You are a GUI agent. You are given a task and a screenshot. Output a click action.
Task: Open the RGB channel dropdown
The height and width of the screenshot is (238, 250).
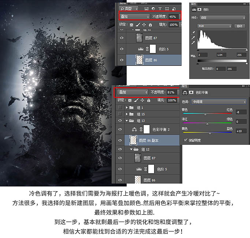tap(214, 26)
